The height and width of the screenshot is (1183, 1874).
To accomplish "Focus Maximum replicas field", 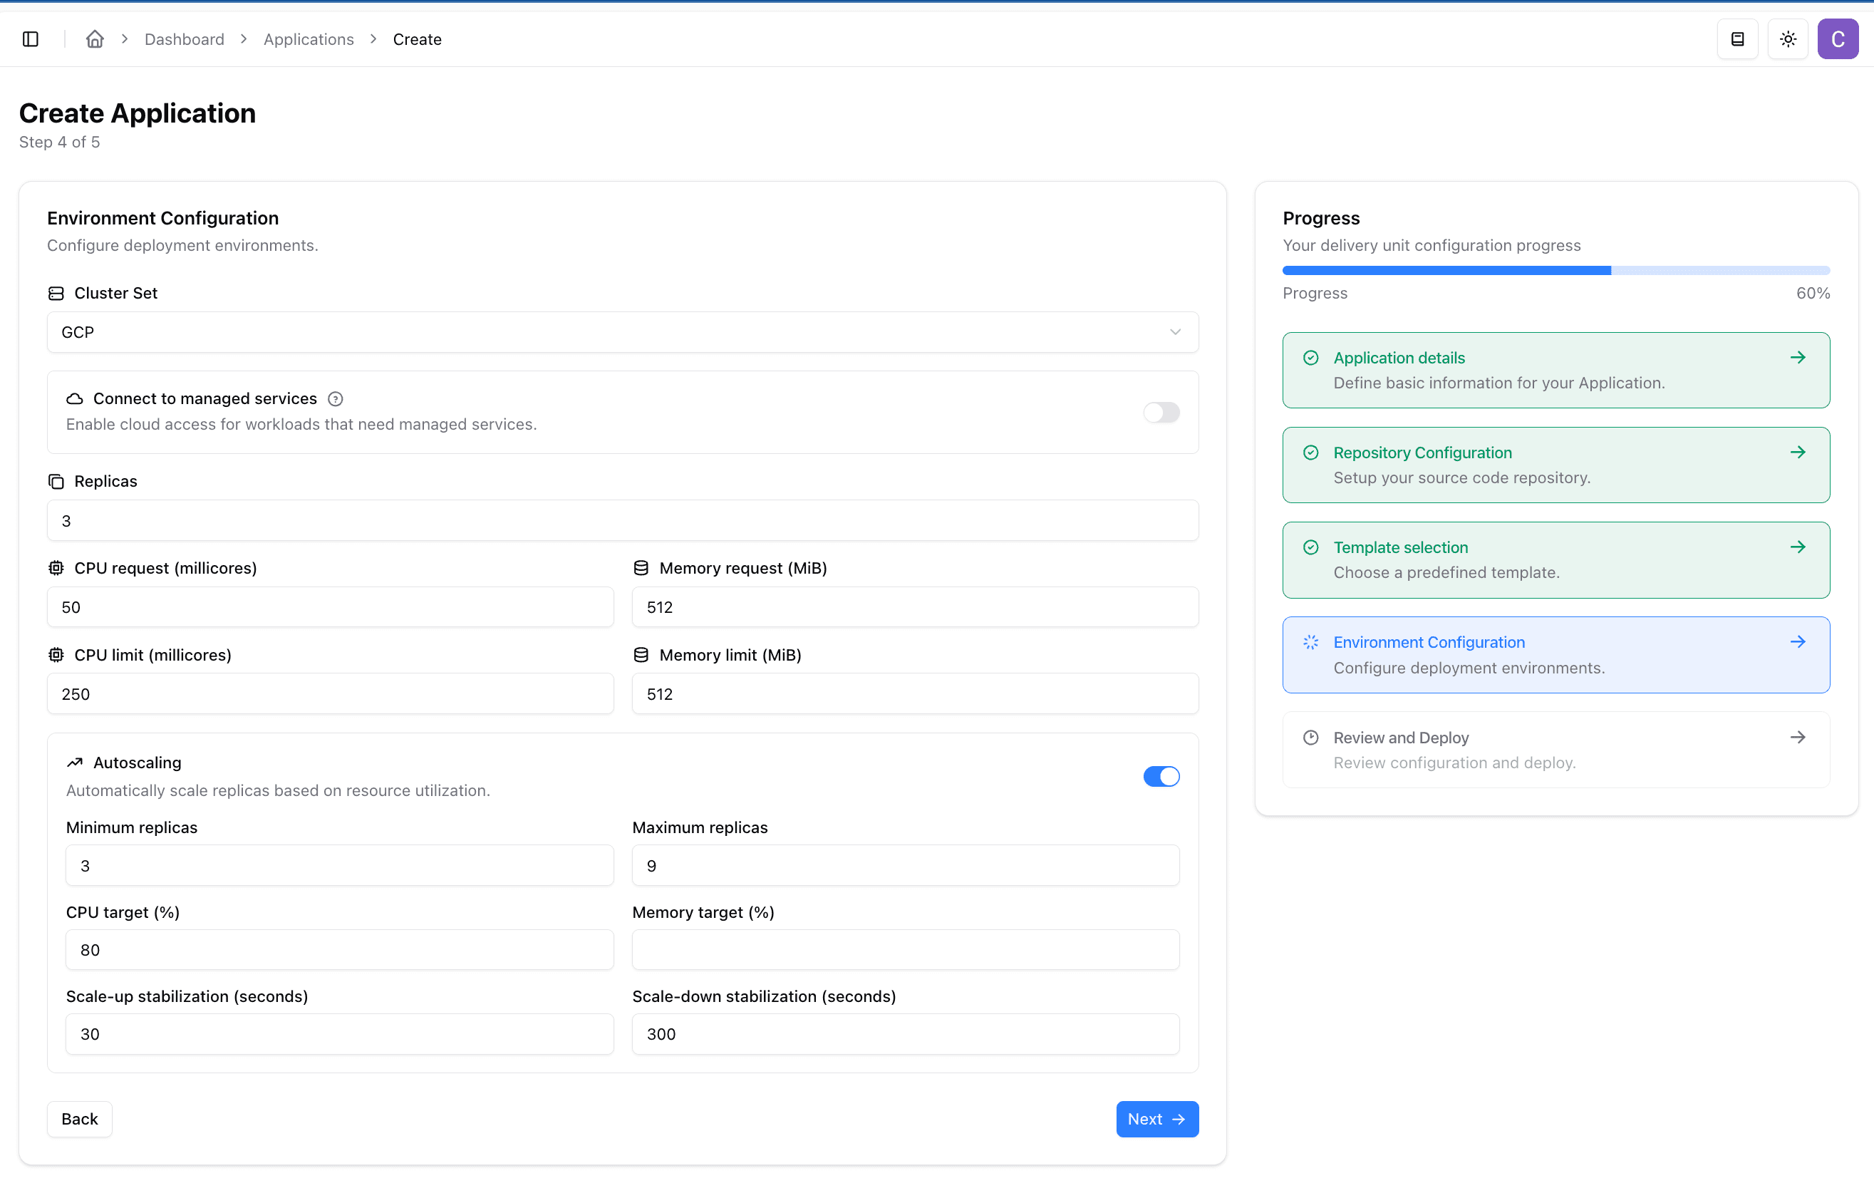I will click(x=906, y=865).
